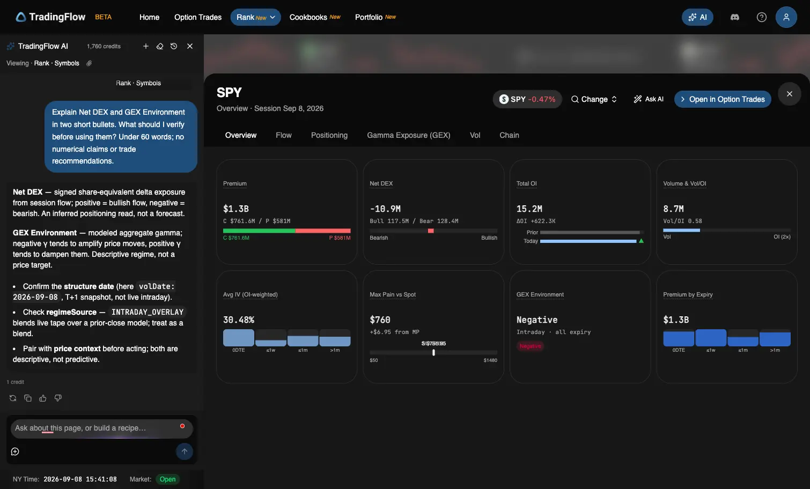This screenshot has height=489, width=810.
Task: Open the user profile avatar
Action: [786, 17]
